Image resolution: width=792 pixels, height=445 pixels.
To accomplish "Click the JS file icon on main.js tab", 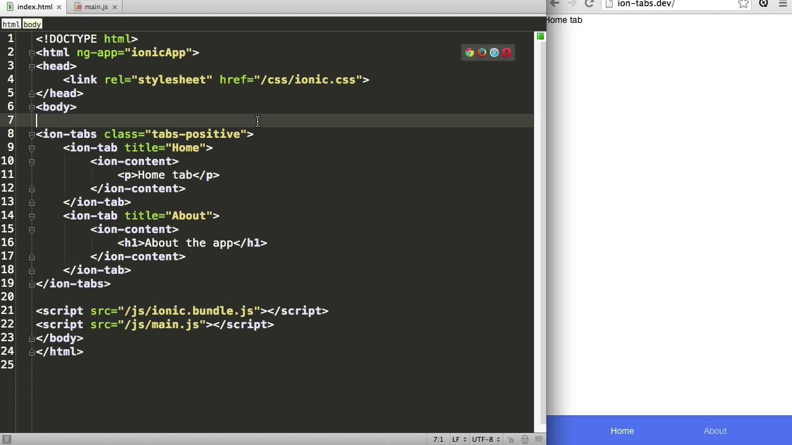I will pos(79,7).
